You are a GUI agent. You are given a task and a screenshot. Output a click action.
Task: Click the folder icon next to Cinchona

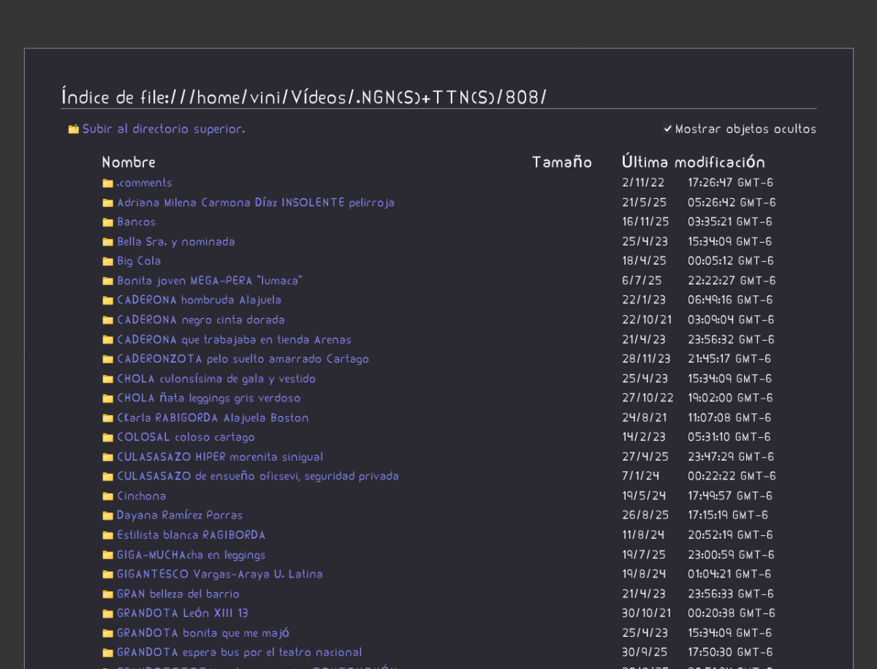(x=107, y=496)
